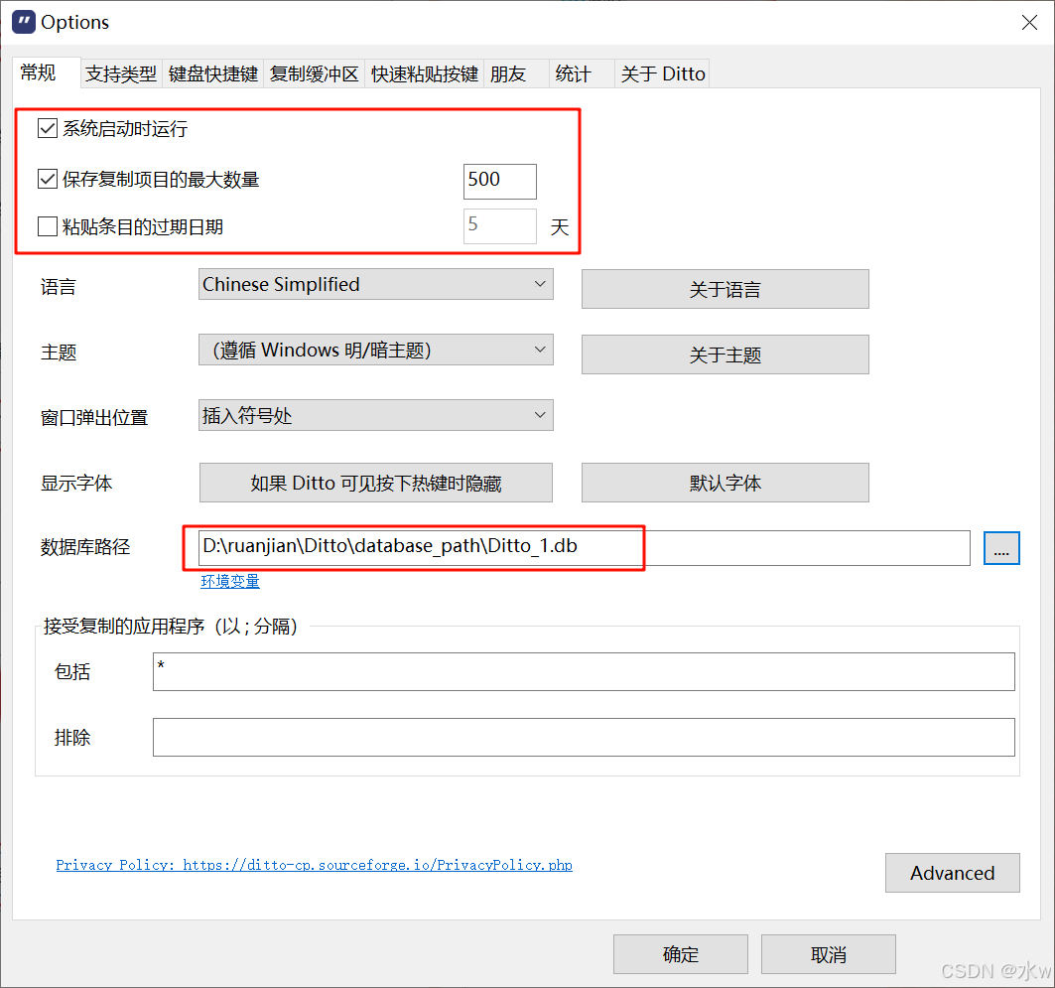Click the max copies field showing 500
The image size is (1055, 988).
coord(500,181)
